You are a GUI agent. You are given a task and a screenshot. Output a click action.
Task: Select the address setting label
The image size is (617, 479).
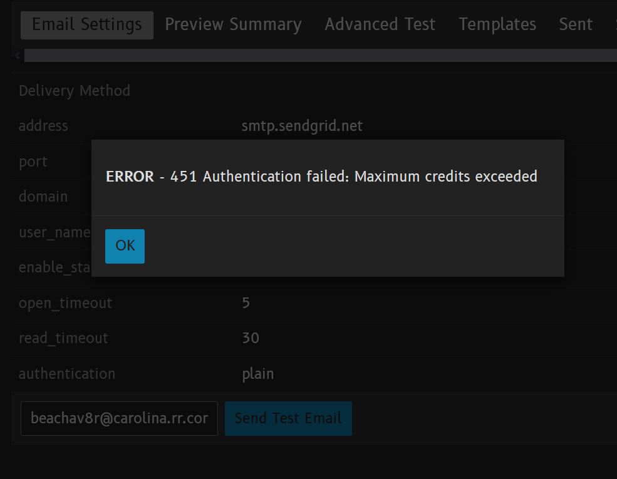pos(43,126)
